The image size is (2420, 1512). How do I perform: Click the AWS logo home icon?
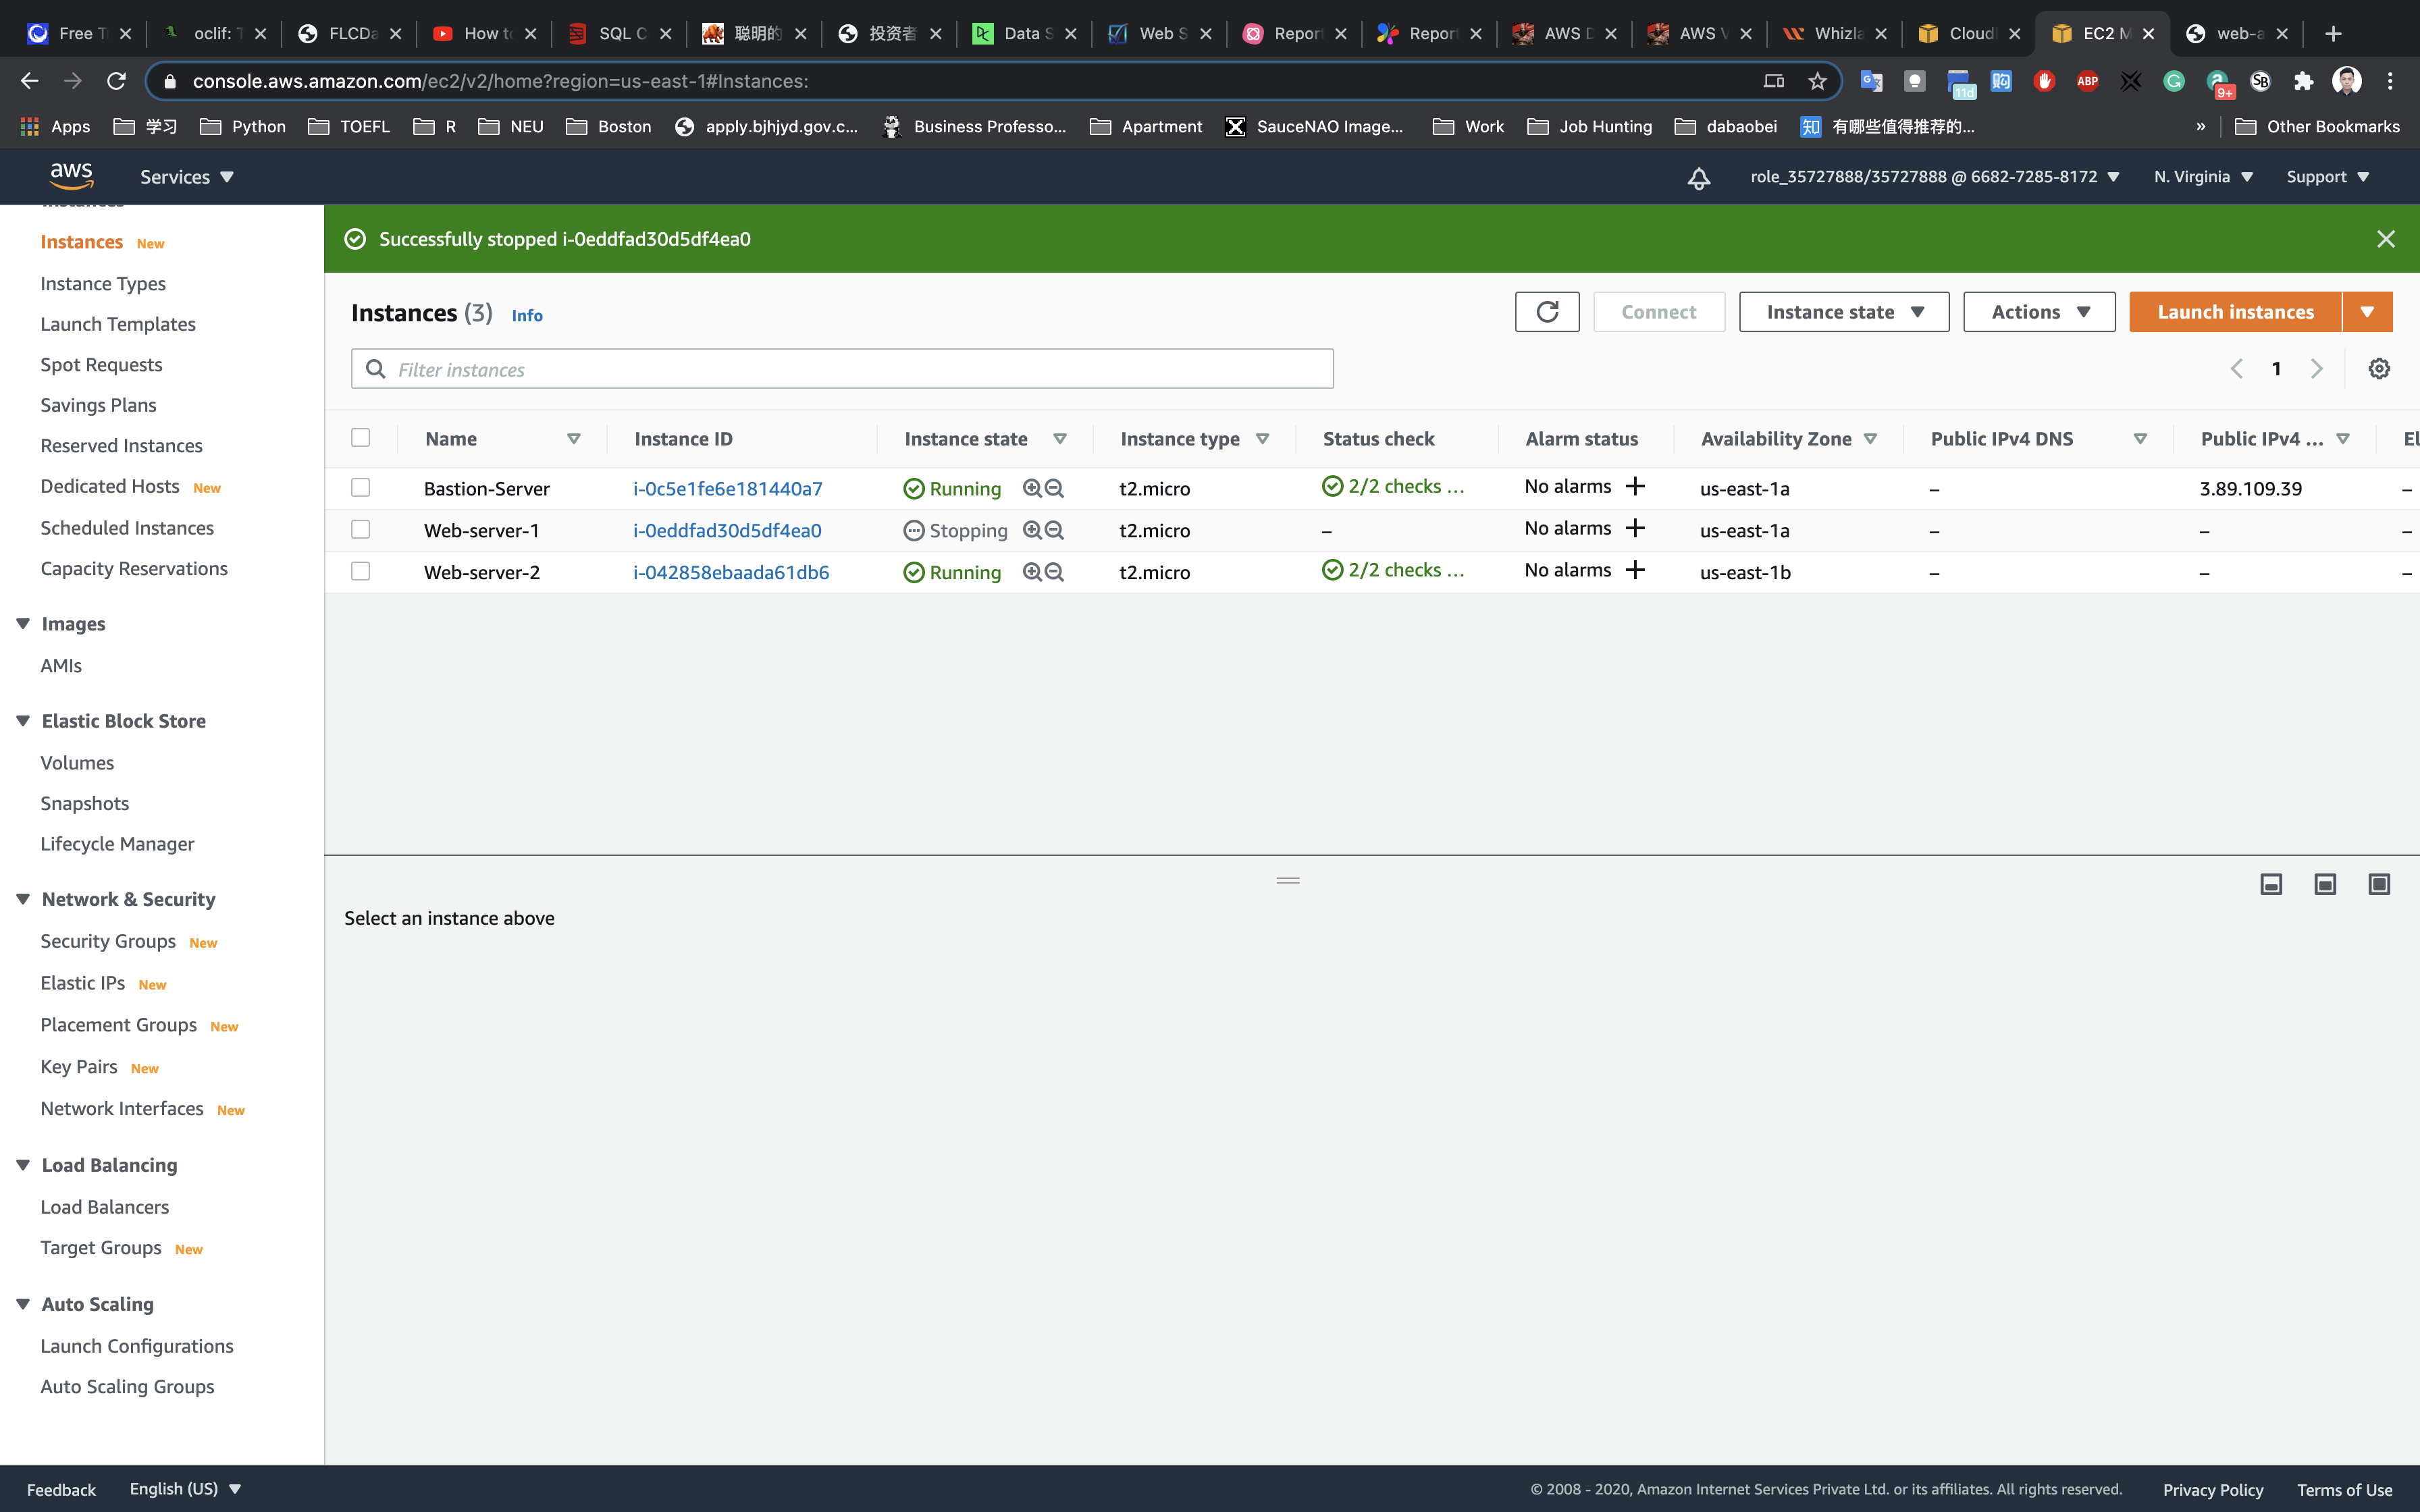tap(71, 176)
